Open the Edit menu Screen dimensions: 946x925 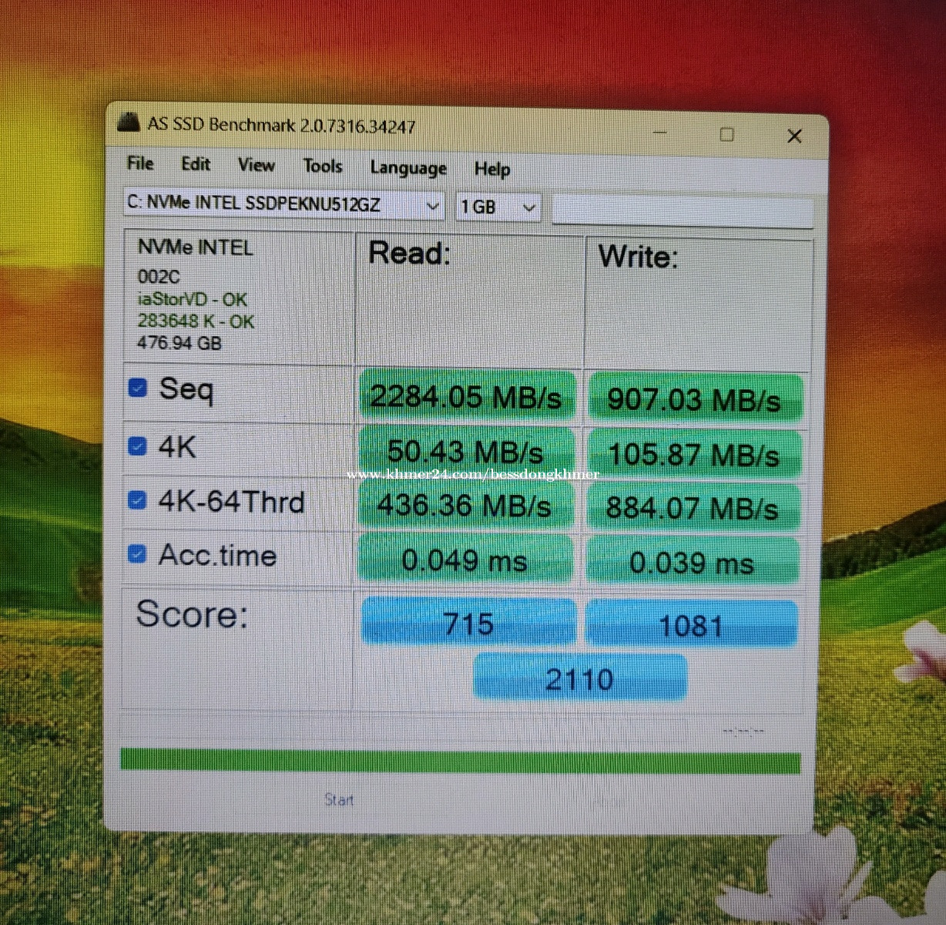click(196, 164)
